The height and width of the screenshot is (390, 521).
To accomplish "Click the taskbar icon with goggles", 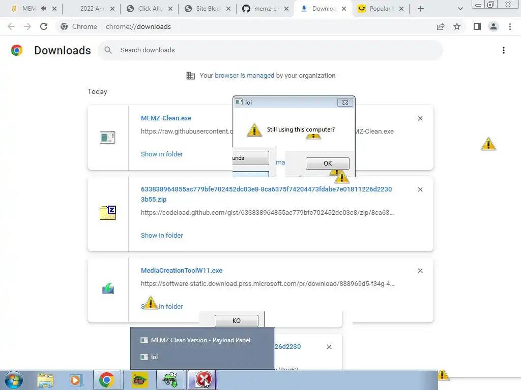I will 139,380.
